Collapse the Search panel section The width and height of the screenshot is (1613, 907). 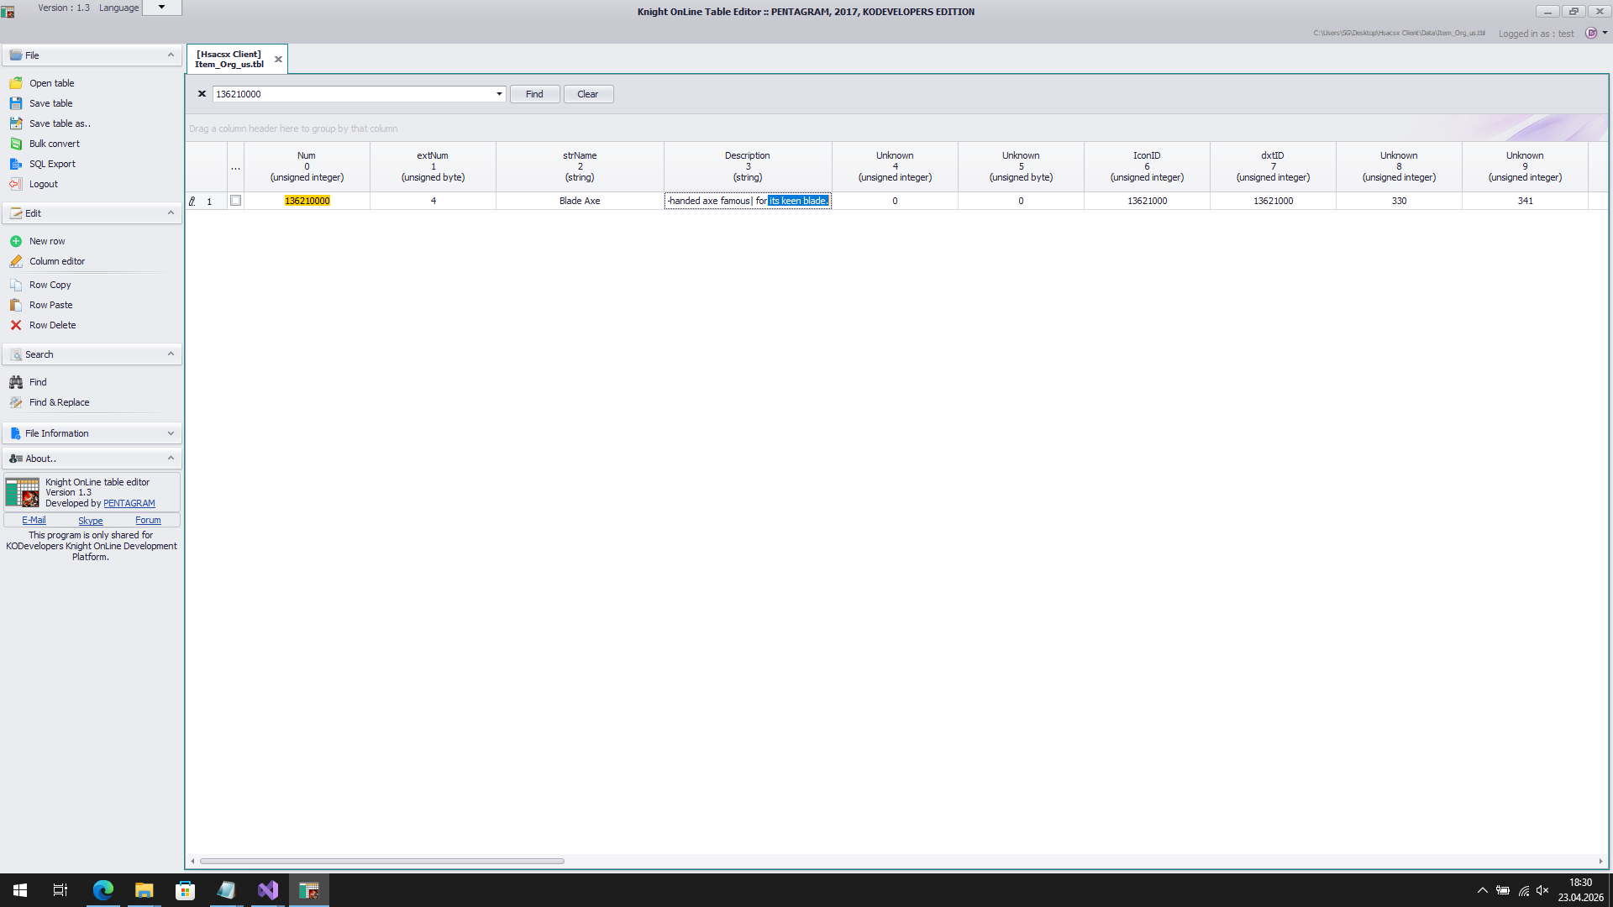point(171,354)
